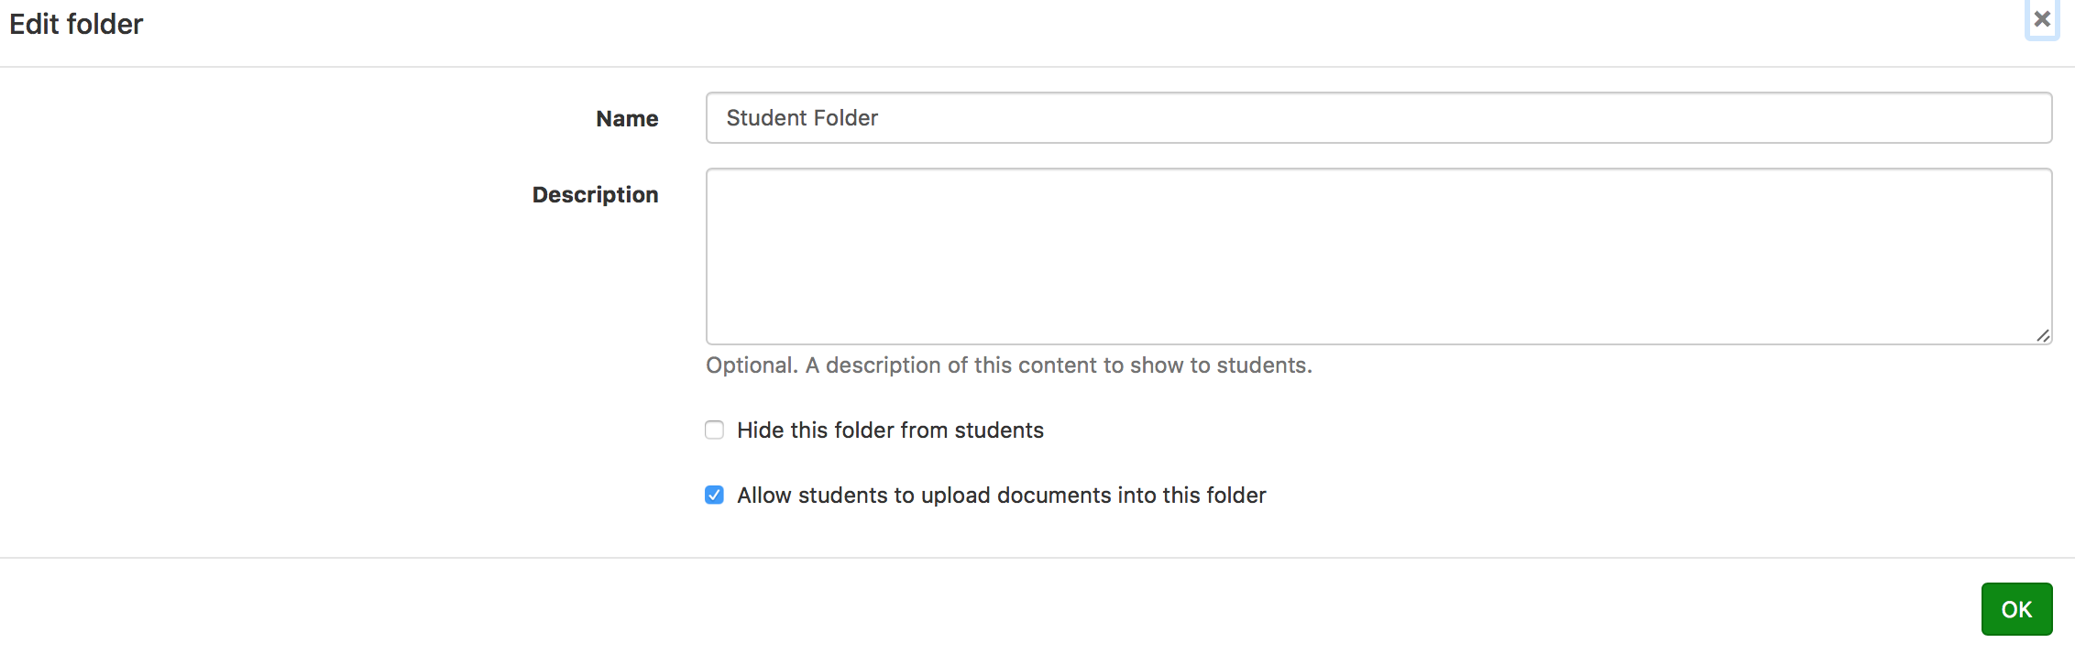Grab the Description box resize handle
This screenshot has width=2075, height=654.
click(2043, 336)
